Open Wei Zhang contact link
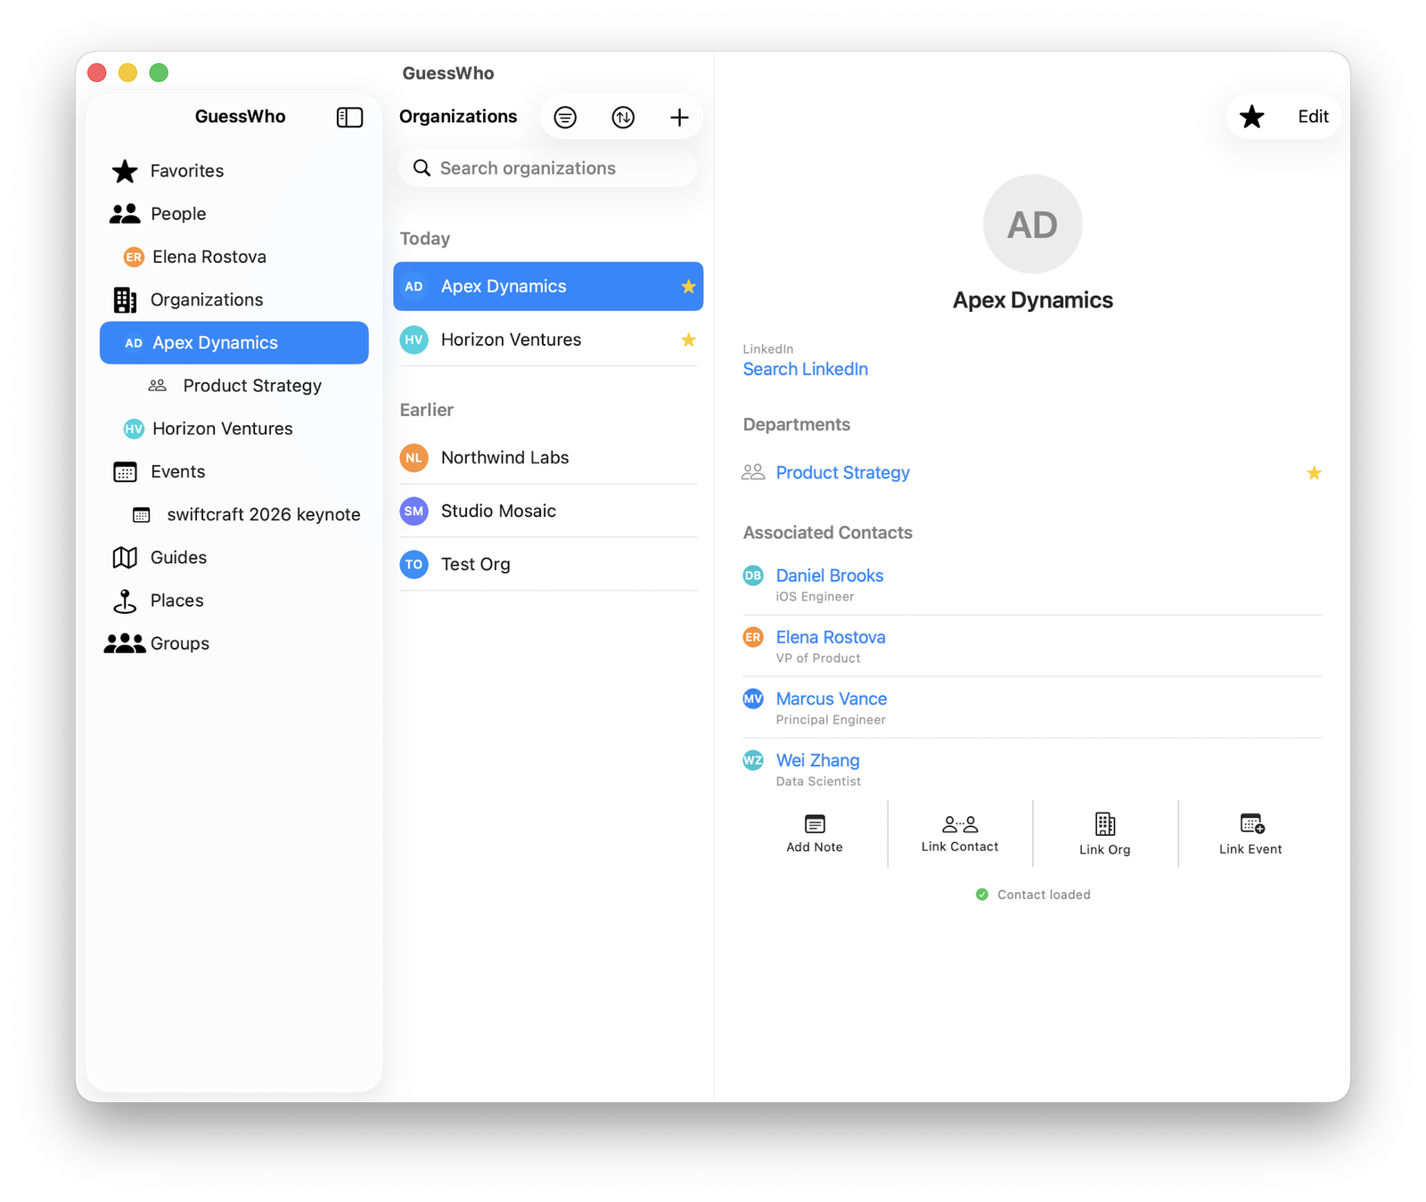 817,760
